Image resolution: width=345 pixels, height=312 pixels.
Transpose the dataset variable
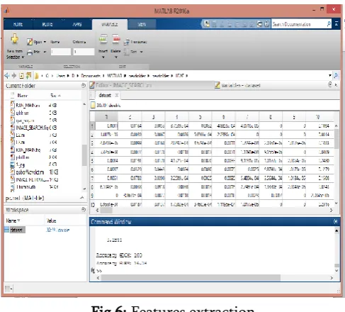(135, 42)
